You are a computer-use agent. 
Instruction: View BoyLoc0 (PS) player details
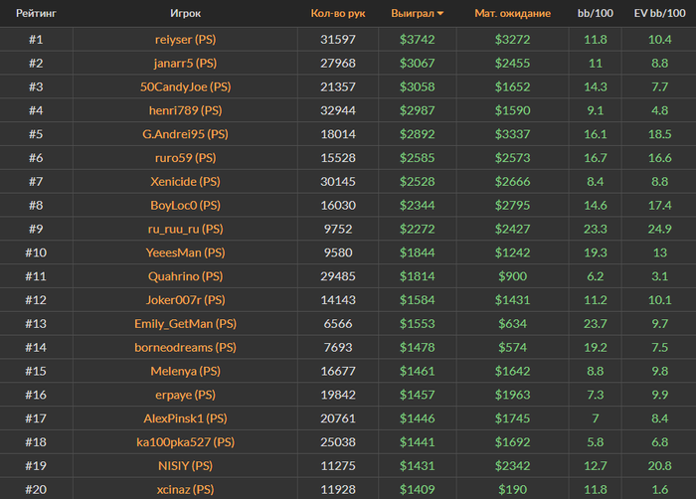pyautogui.click(x=186, y=205)
